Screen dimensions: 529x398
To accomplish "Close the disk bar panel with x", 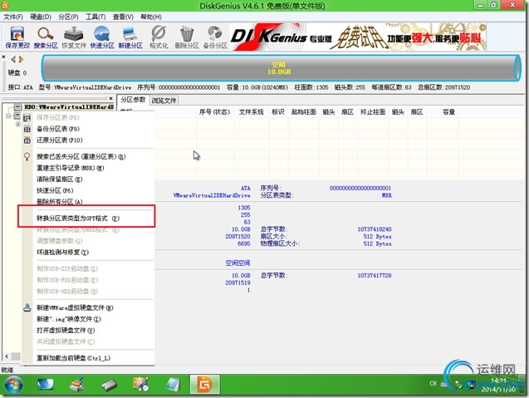I will (3, 57).
